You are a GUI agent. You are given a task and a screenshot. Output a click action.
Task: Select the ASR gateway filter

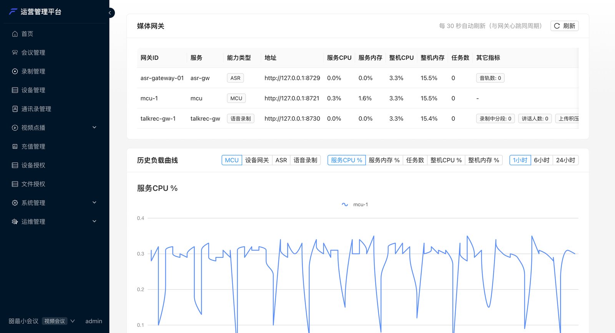click(281, 160)
